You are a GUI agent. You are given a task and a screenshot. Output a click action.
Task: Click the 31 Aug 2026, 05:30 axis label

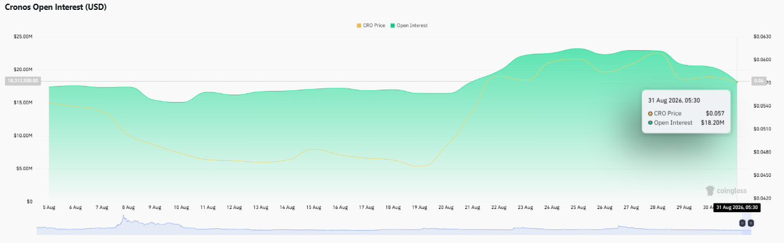coord(738,208)
